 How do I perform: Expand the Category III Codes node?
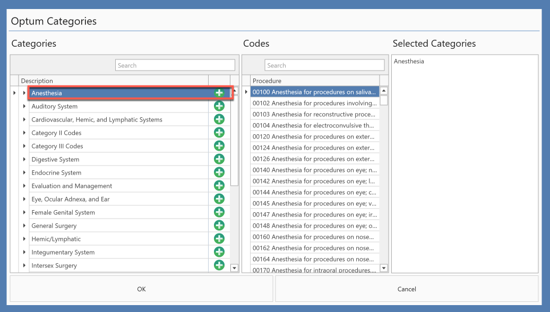pyautogui.click(x=24, y=146)
